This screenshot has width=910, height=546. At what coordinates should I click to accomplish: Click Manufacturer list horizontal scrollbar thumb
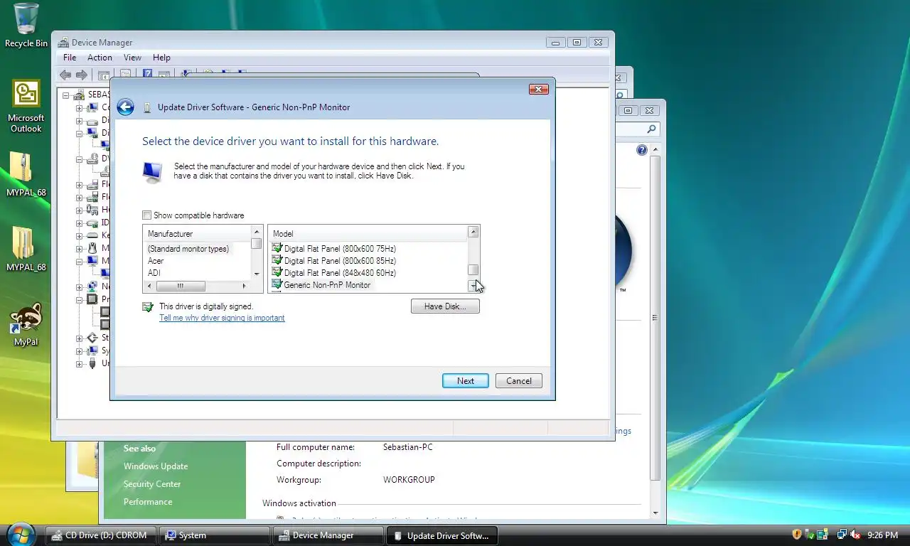point(181,286)
